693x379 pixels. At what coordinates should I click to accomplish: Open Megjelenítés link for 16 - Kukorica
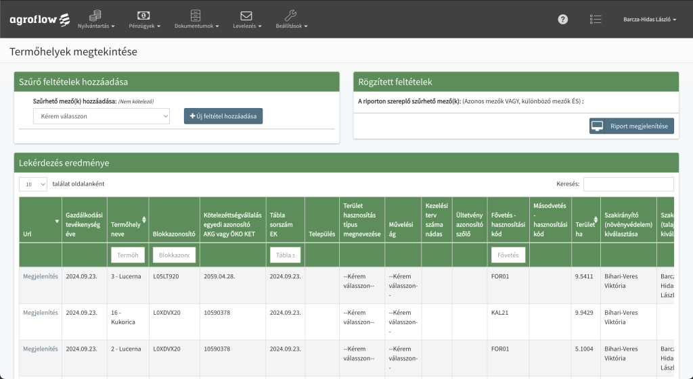coord(41,312)
